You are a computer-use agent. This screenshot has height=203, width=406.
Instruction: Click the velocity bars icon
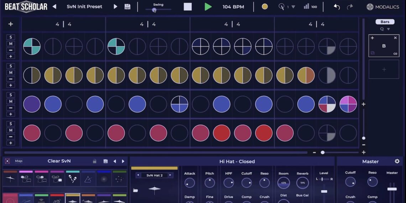(306, 6)
